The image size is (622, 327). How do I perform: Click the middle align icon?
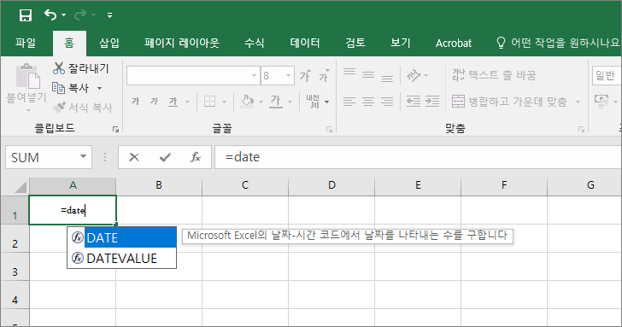pos(368,75)
